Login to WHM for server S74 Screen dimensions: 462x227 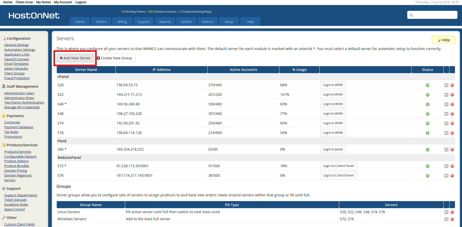[x=333, y=123]
